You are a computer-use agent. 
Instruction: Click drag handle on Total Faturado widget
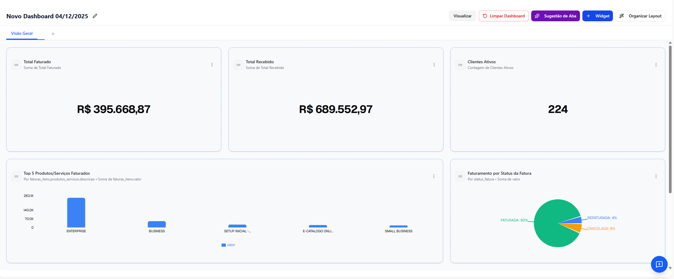(16, 65)
